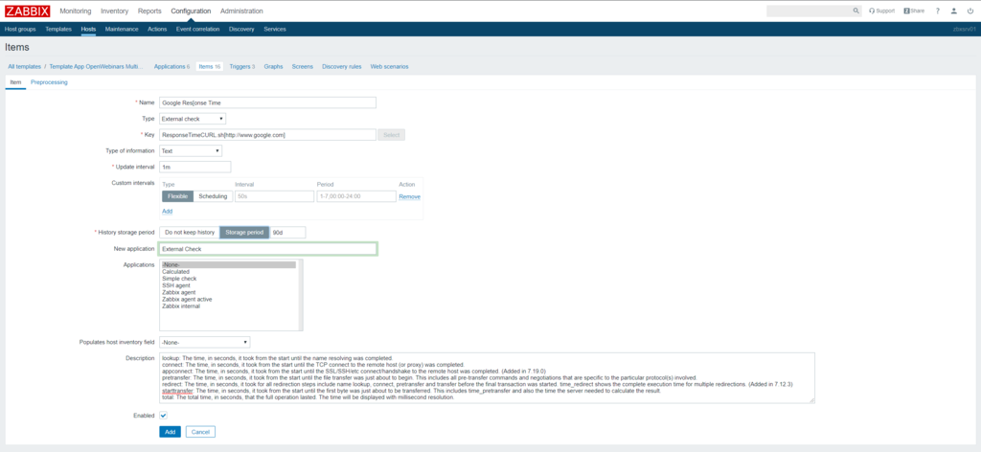Viewport: 981px width, 452px height.
Task: Open the Support headset link
Action: tap(880, 11)
